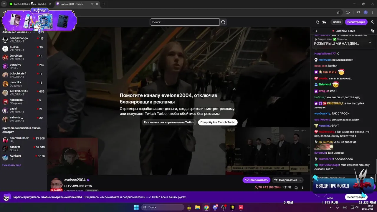Screen dimensions: 377x212
Task: Open the 7TV extension icon
Action: point(324,22)
